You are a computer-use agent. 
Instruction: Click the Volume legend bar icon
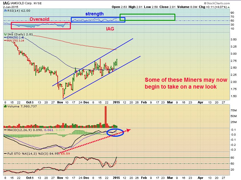[x=5, y=106]
